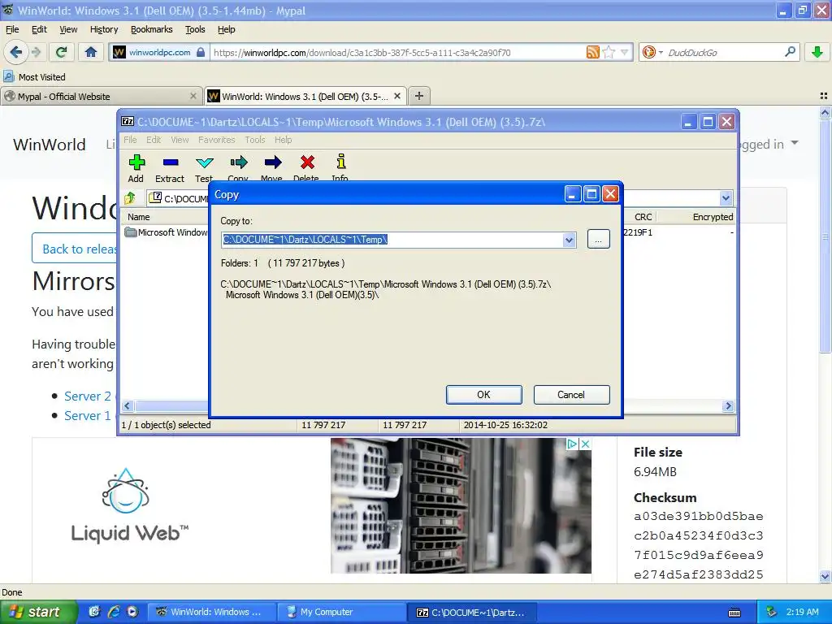Open the address bar history dropdown arrow
Viewport: 832px width, 624px height.
coord(625,52)
